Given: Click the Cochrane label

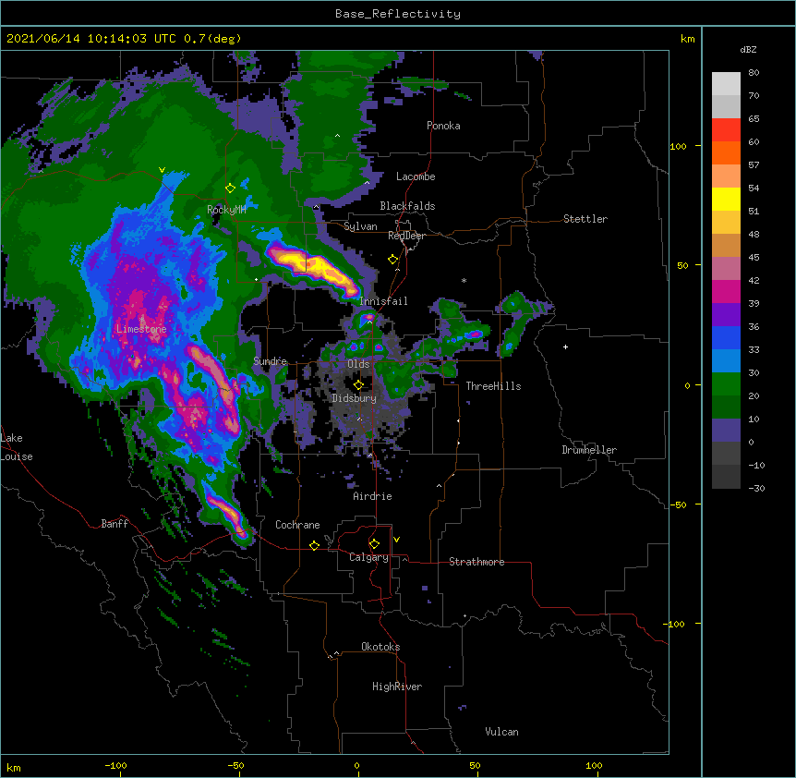Looking at the screenshot, I should (x=297, y=525).
